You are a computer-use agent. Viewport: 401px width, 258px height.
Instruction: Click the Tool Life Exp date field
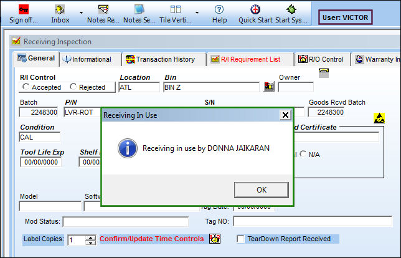pos(41,162)
